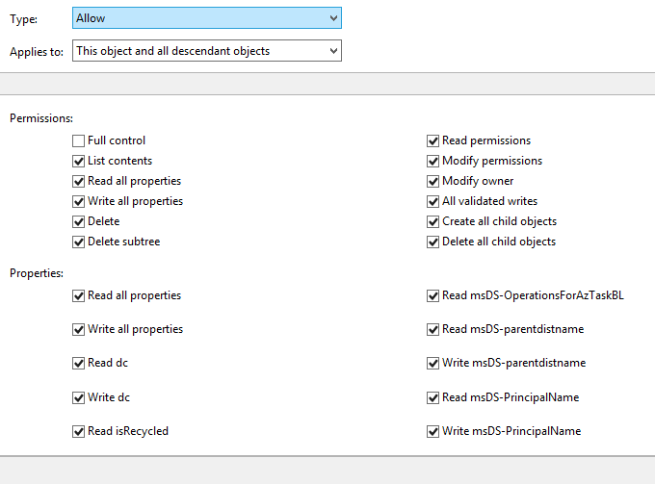Toggle Read all properties under Permissions
The image size is (655, 484).
click(x=79, y=181)
